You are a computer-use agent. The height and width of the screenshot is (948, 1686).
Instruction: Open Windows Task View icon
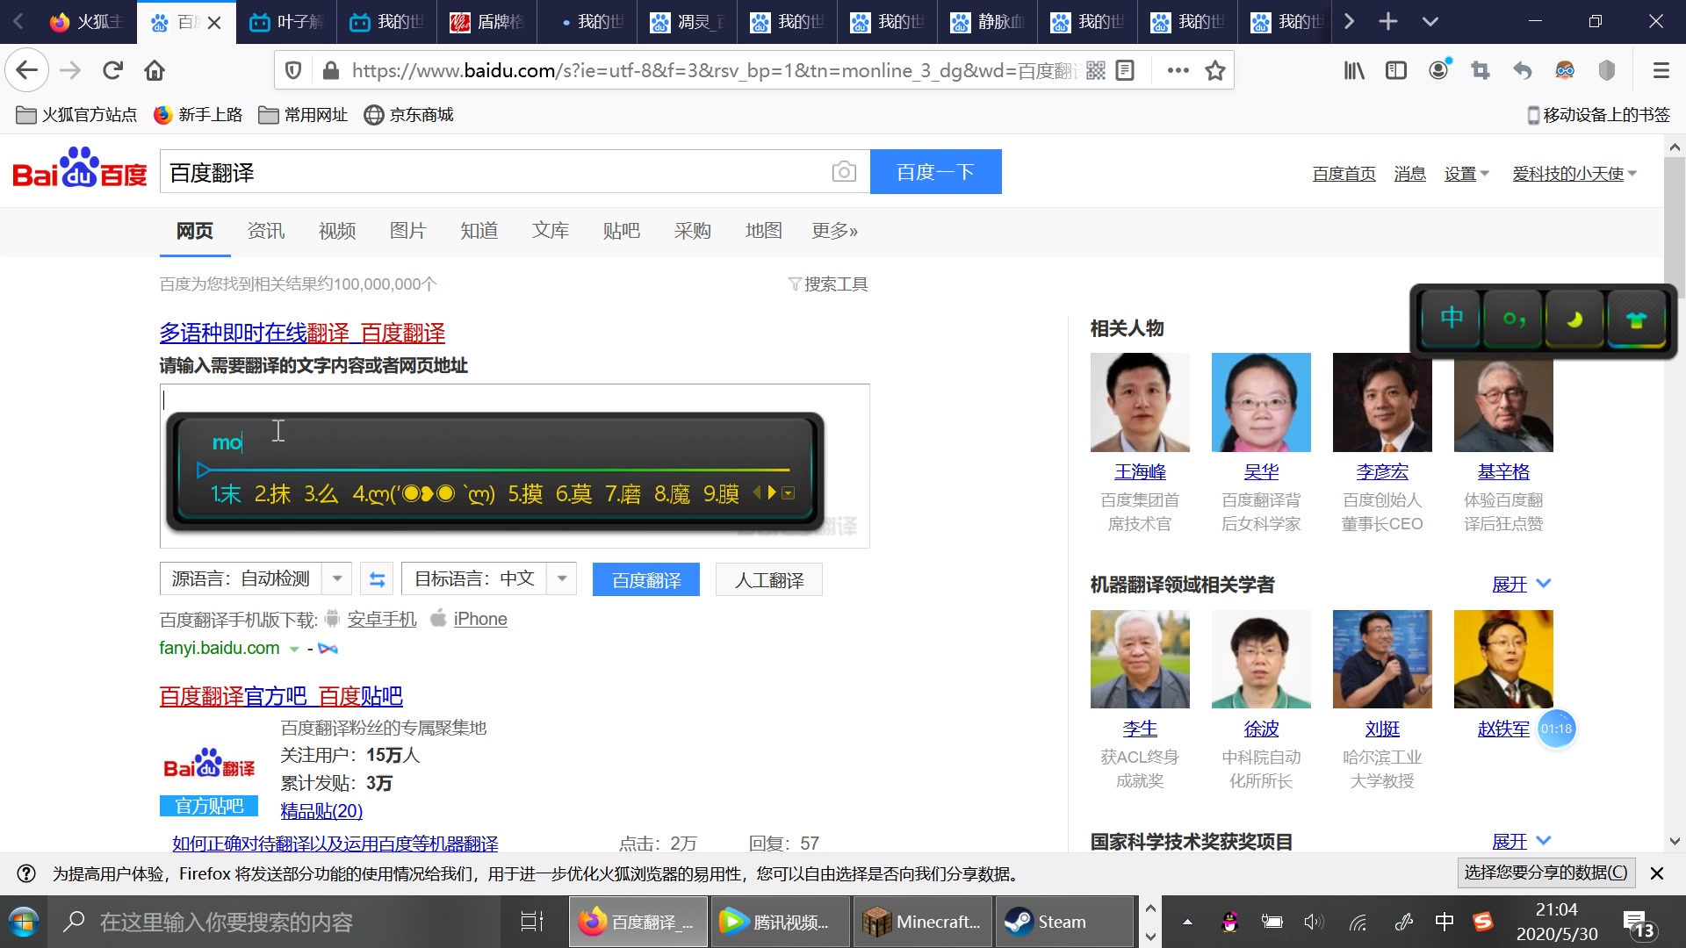click(x=532, y=922)
